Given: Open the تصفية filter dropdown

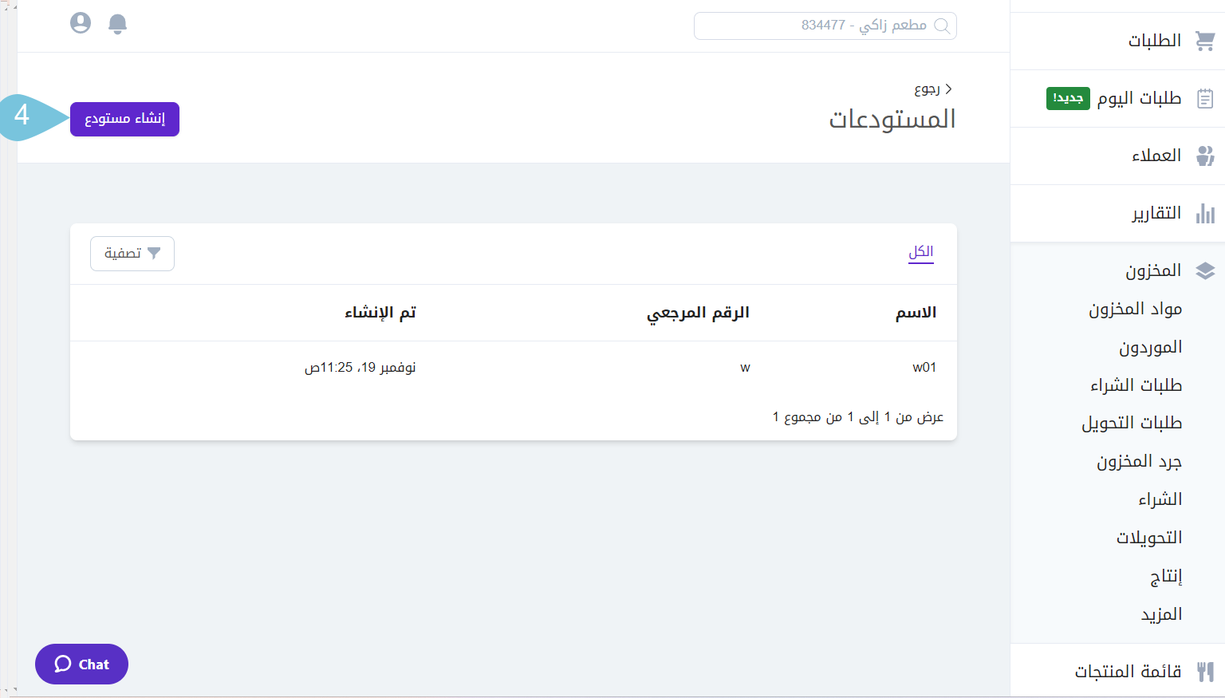Looking at the screenshot, I should 132,254.
